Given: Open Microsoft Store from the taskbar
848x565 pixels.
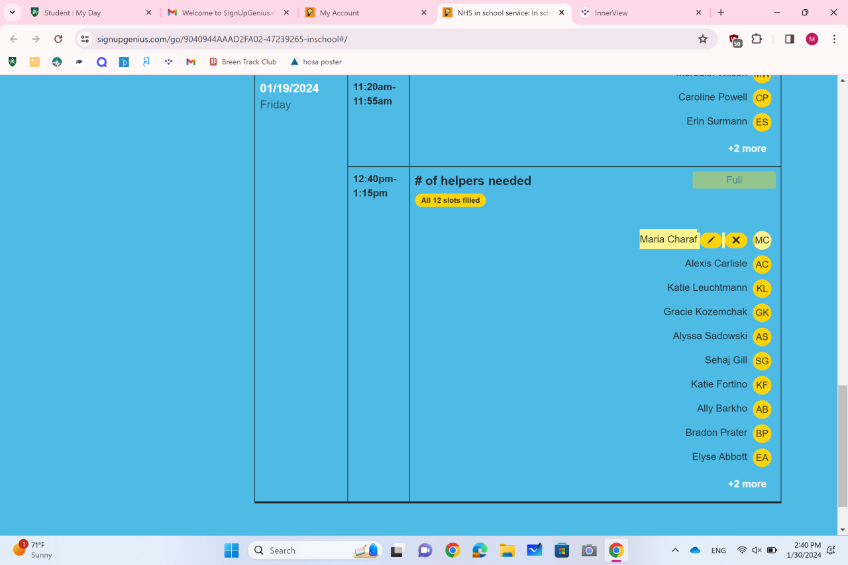Looking at the screenshot, I should pos(562,550).
